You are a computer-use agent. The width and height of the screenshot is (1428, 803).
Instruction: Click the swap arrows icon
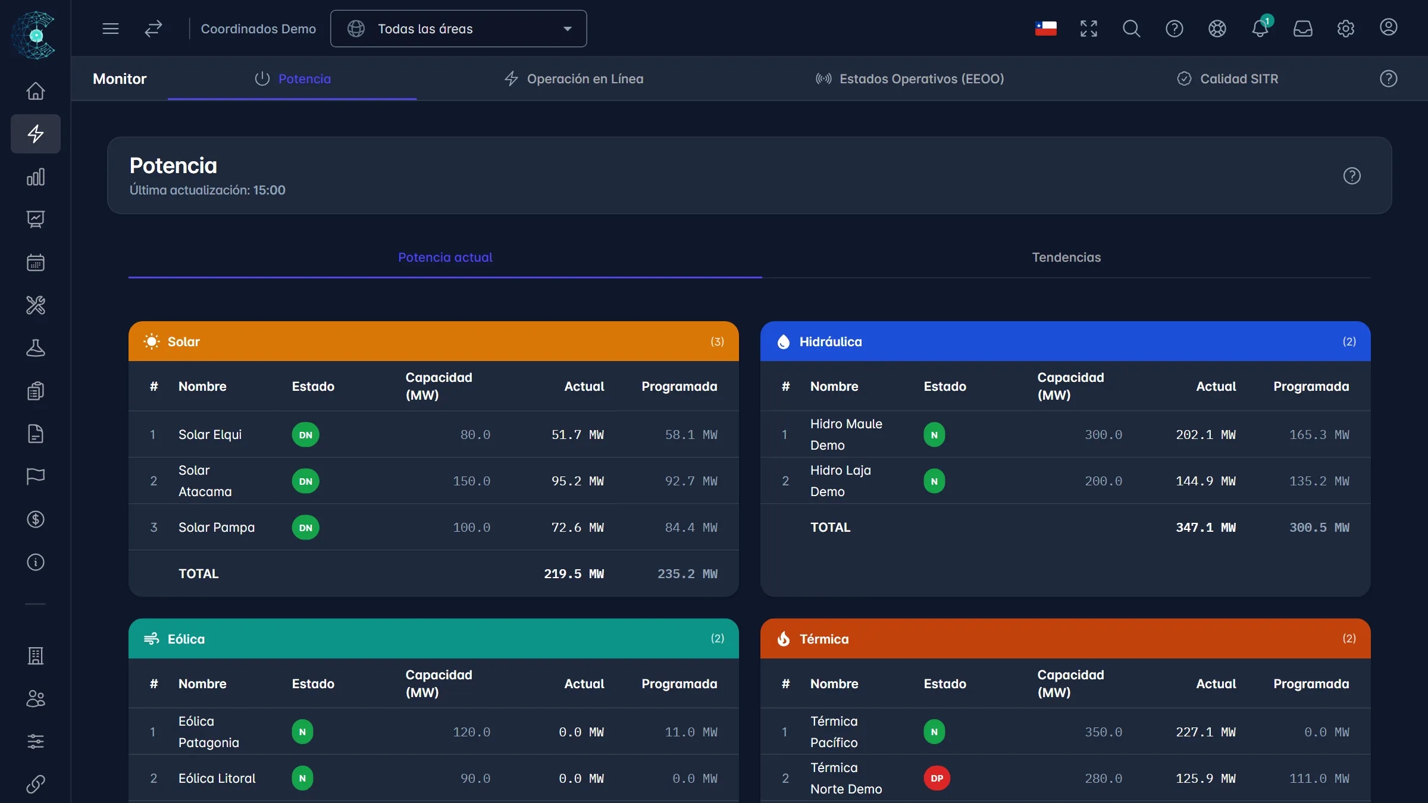154,29
